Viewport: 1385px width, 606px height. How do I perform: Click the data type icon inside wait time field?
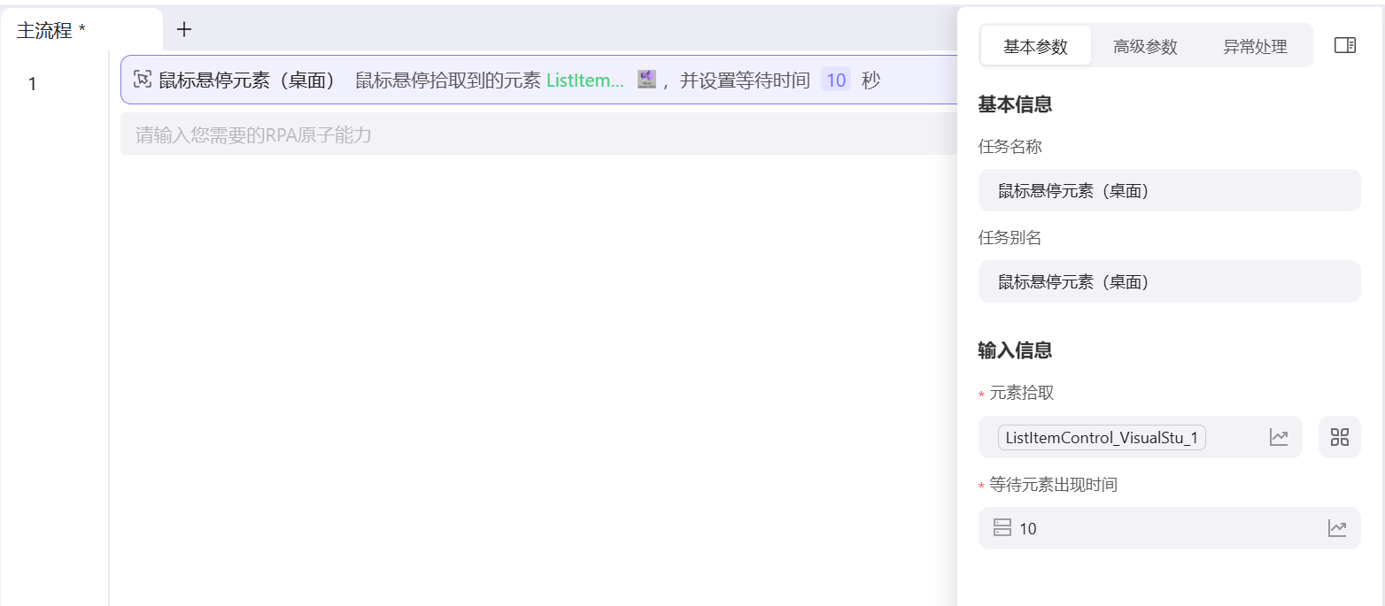tap(1002, 528)
